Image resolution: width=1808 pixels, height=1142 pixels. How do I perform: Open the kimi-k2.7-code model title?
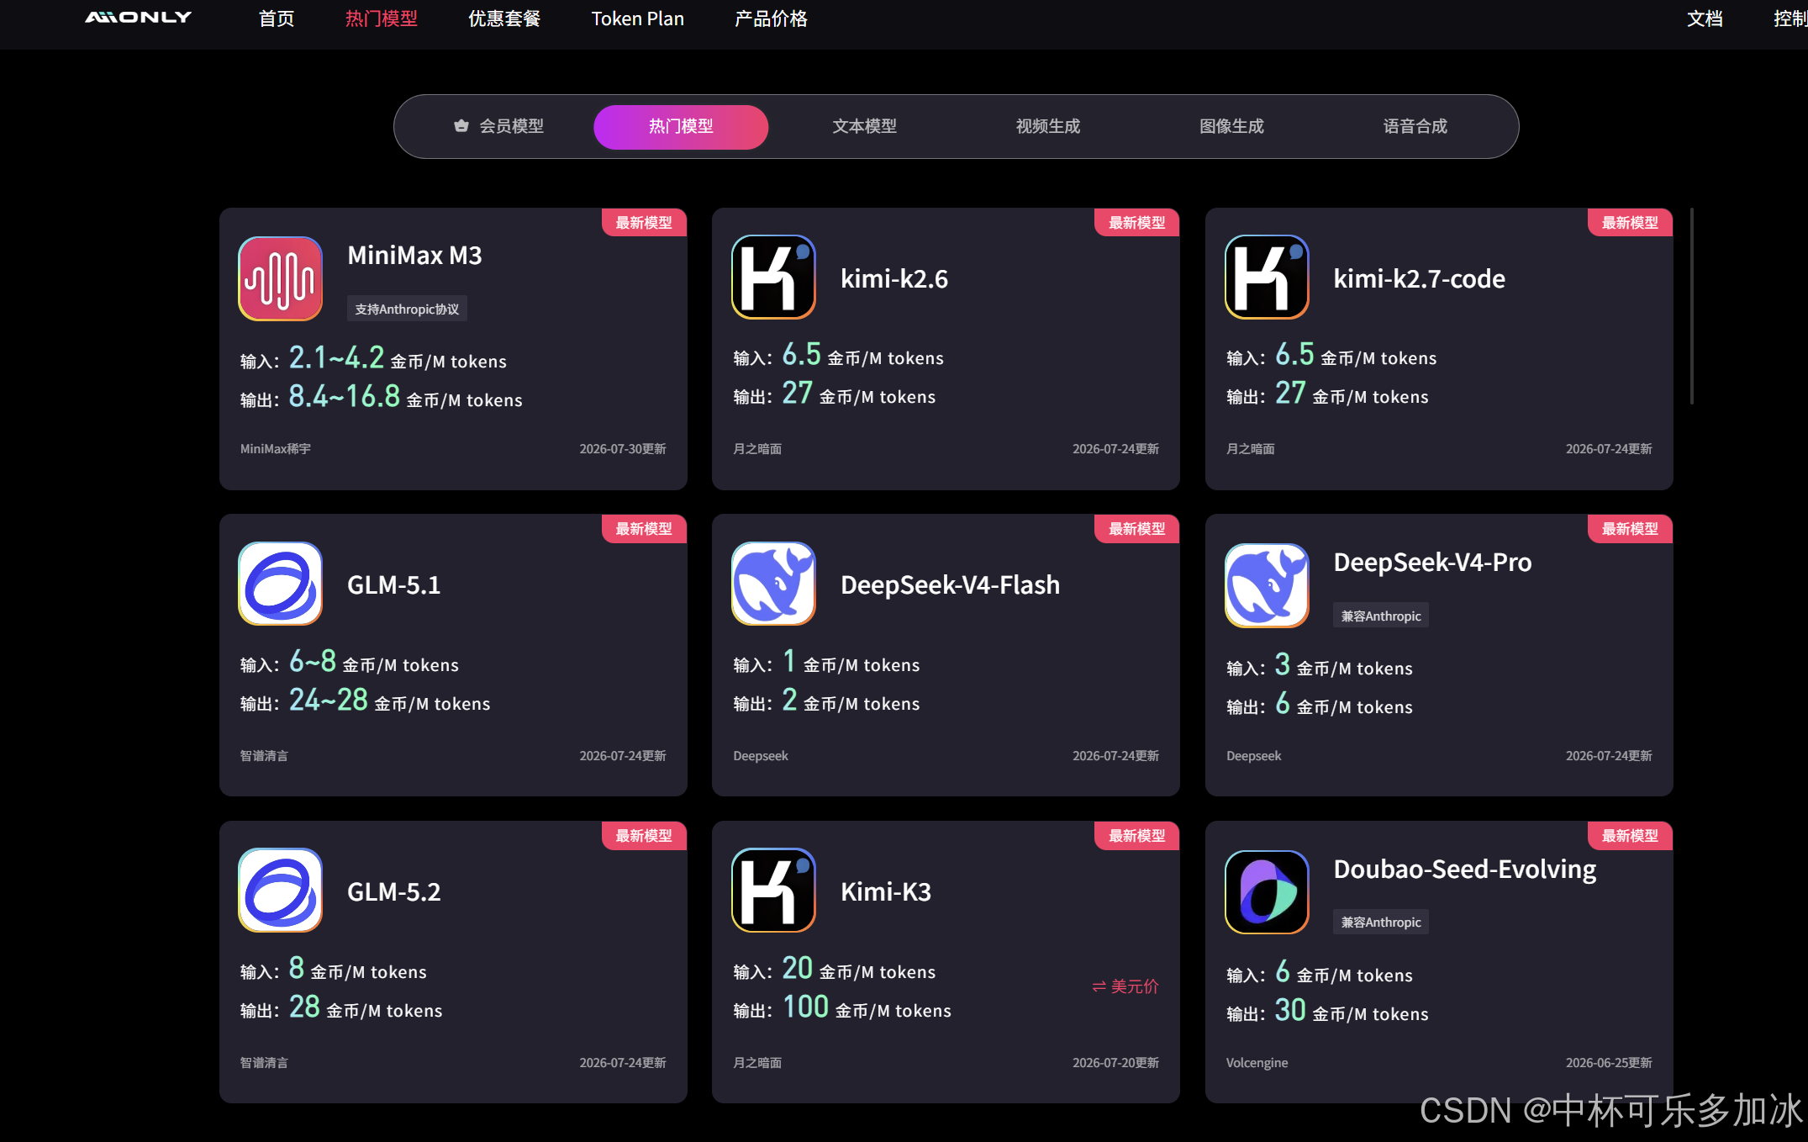point(1420,278)
